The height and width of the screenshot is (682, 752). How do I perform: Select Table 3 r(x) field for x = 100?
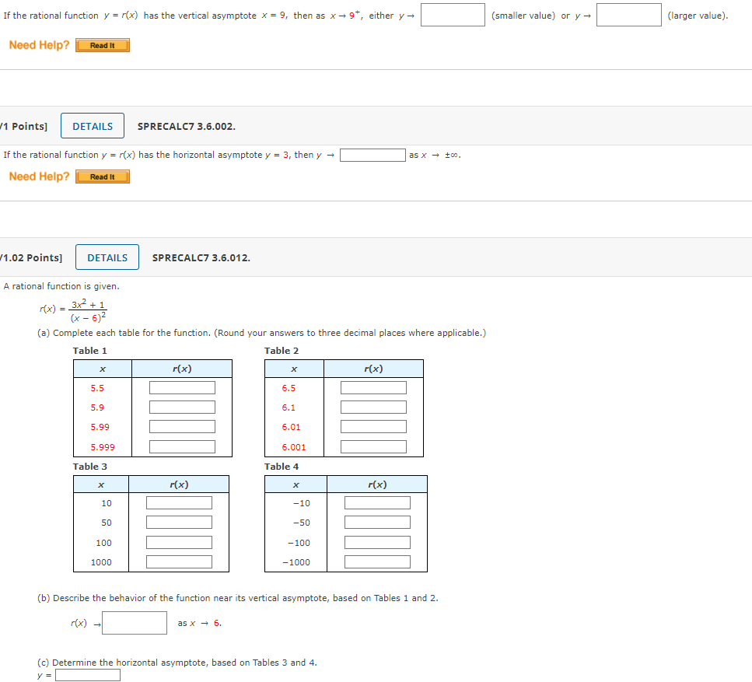[179, 542]
